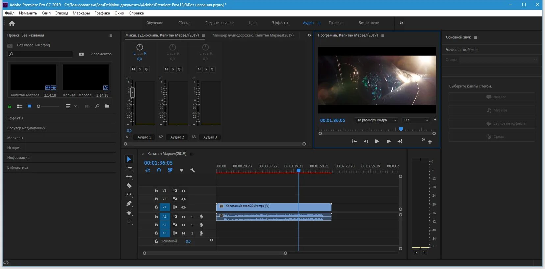Screen dimensions: 545x269
Task: Open the program monitor settings wrench icon
Action: (435, 119)
